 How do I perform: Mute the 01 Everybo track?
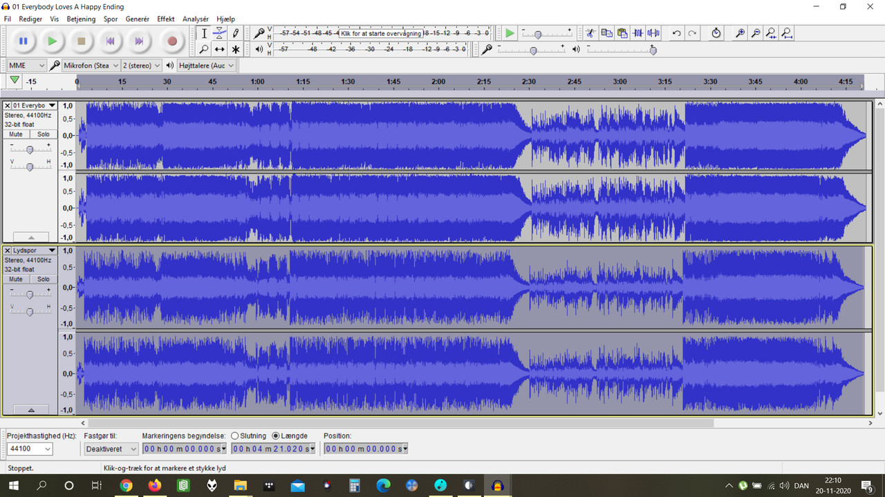click(16, 135)
